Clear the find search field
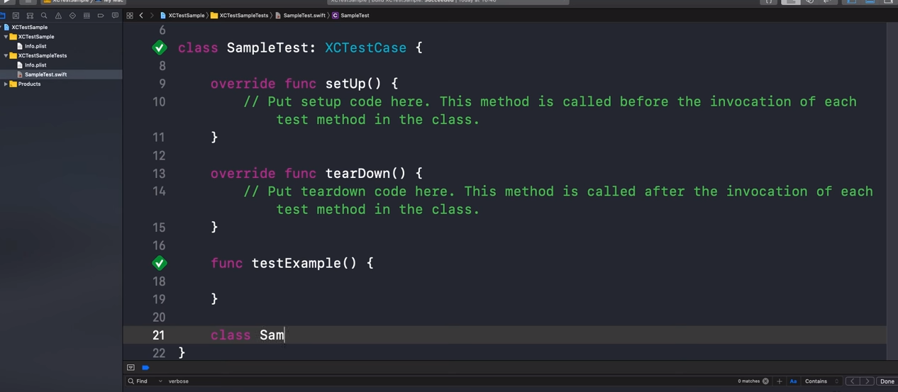The image size is (898, 392). [x=765, y=381]
